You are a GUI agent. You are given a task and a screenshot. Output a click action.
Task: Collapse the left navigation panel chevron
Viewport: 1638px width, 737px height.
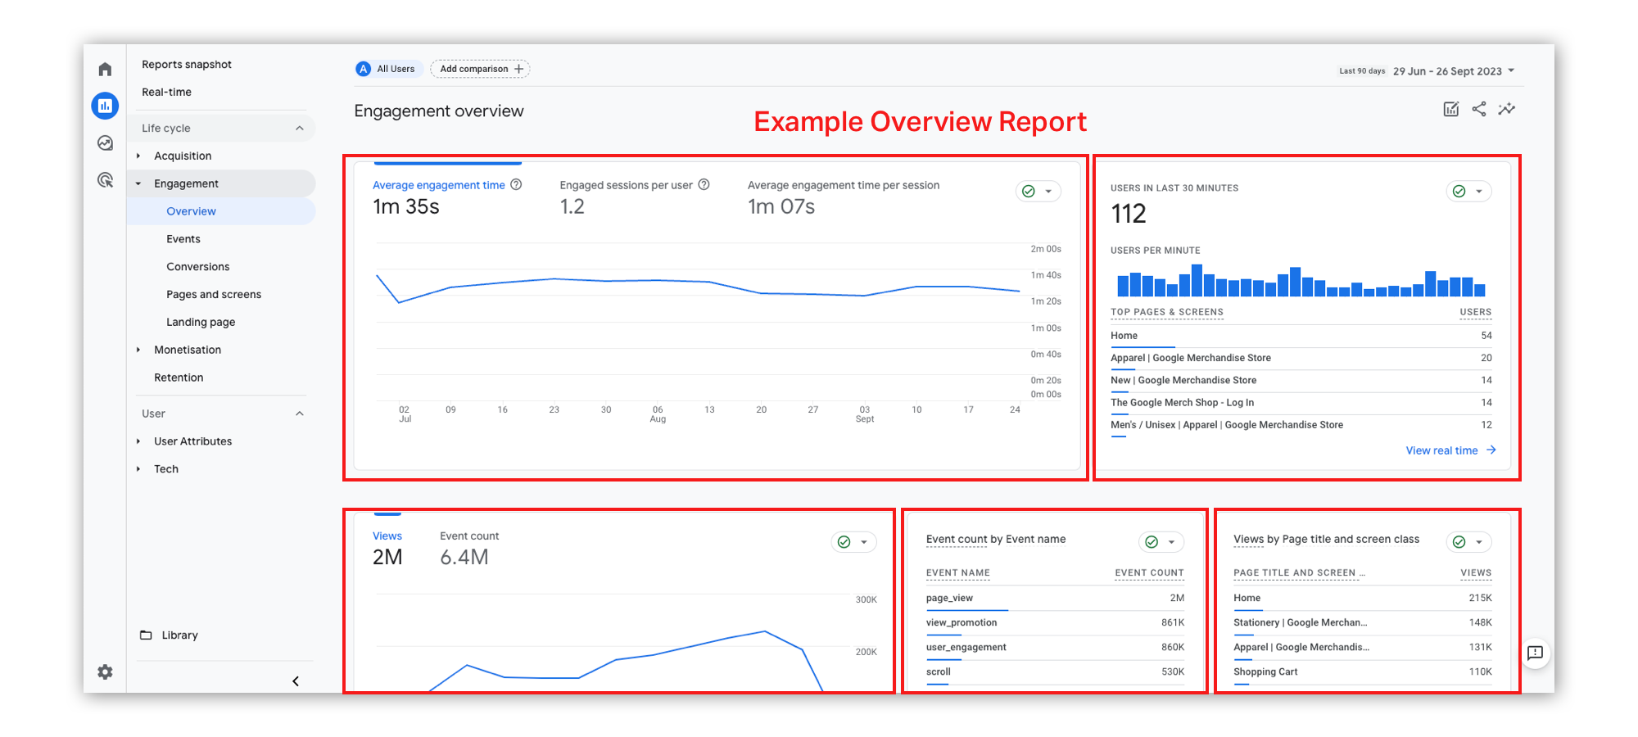pyautogui.click(x=296, y=680)
